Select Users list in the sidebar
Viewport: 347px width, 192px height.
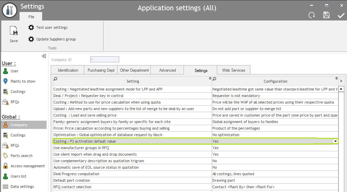tap(18, 176)
